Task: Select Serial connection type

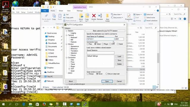Action: point(120,44)
